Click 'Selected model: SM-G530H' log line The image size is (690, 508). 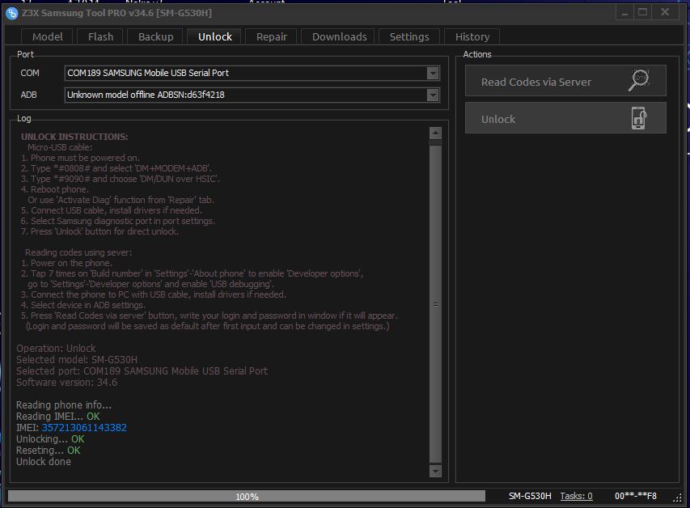pyautogui.click(x=77, y=360)
